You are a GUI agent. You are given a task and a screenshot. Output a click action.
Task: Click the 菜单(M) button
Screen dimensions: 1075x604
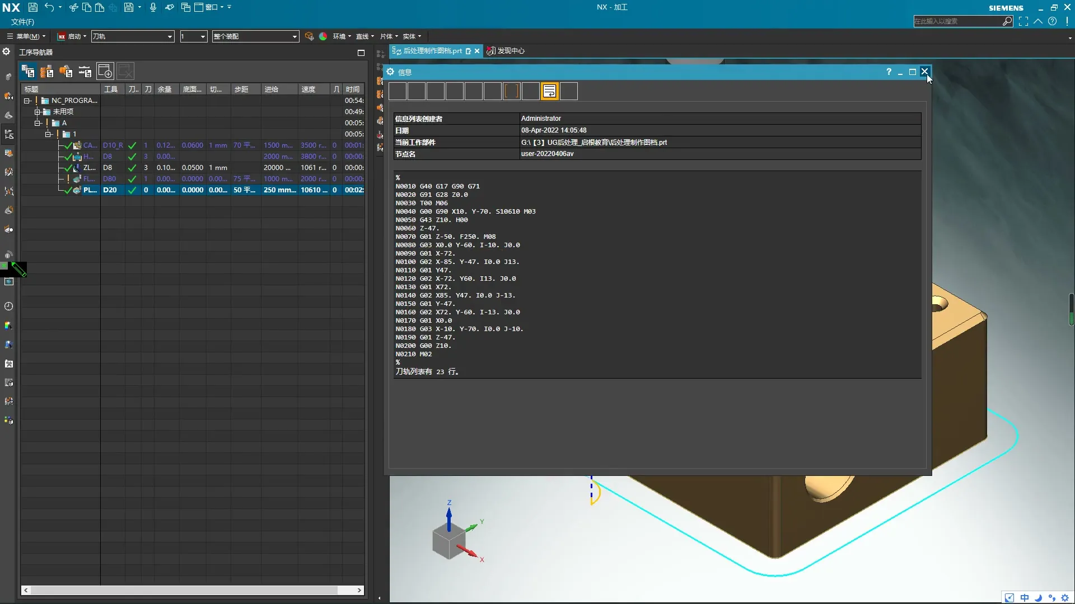point(27,36)
